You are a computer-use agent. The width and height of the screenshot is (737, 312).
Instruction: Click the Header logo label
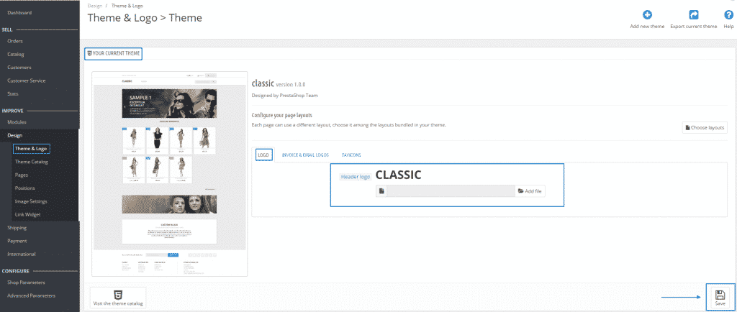[x=356, y=177]
